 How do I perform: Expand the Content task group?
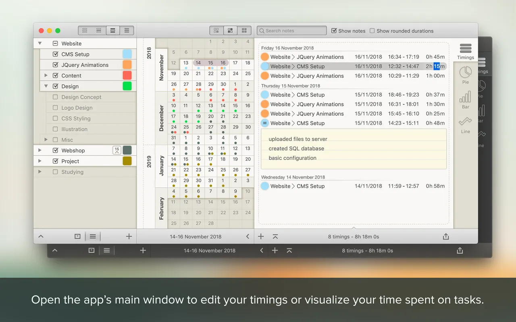click(x=46, y=76)
